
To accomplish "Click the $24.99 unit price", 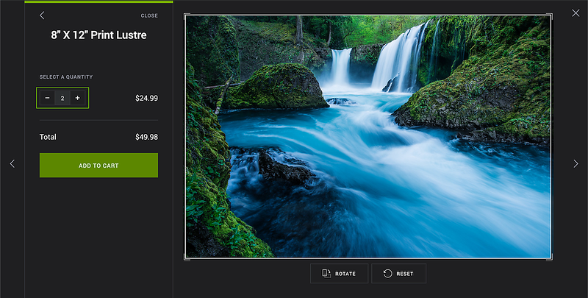I will (x=146, y=98).
